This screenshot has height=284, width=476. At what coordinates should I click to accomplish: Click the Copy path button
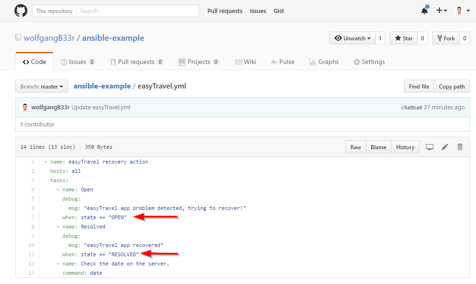(452, 86)
